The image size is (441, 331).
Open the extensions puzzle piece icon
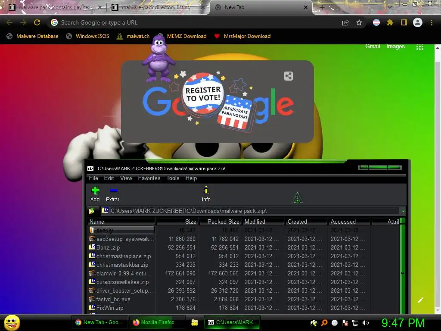tap(390, 22)
